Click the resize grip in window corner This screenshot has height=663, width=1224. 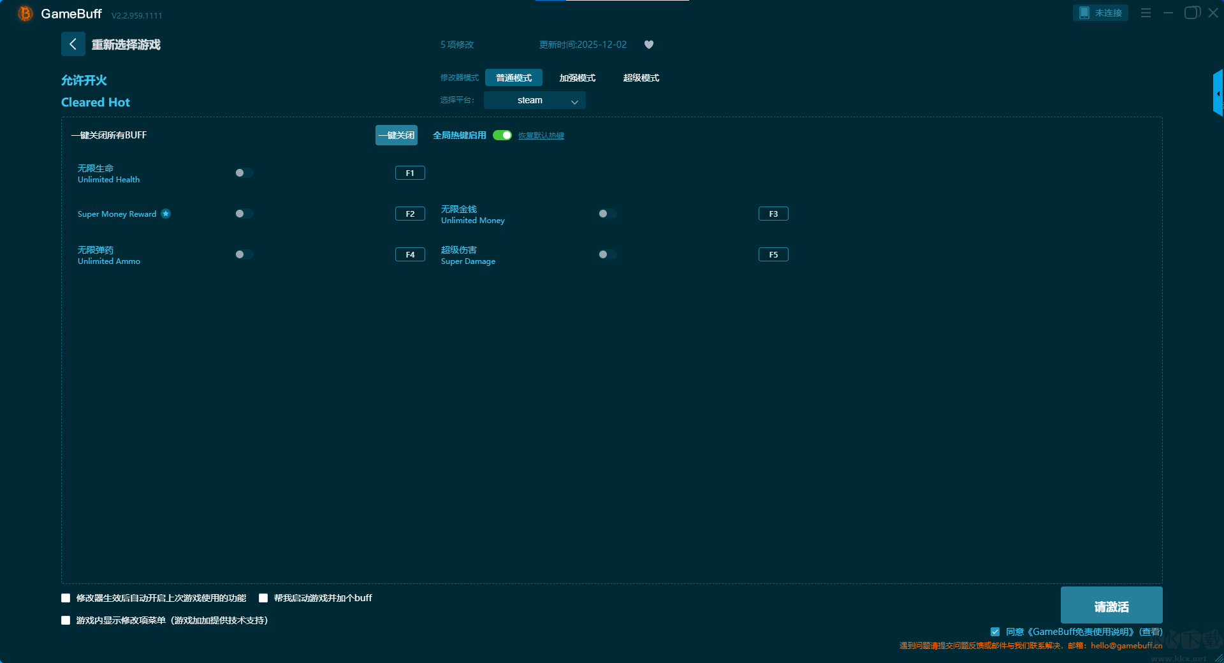coord(1218,658)
